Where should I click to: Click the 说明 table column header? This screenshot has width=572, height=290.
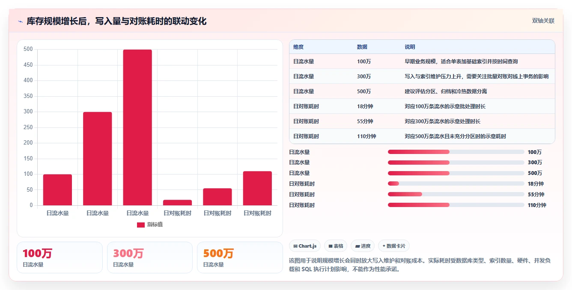(410, 47)
